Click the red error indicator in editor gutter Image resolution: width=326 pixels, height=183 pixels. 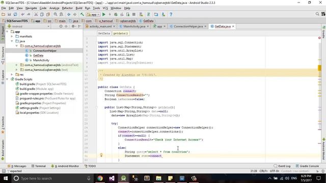pyautogui.click(x=319, y=38)
